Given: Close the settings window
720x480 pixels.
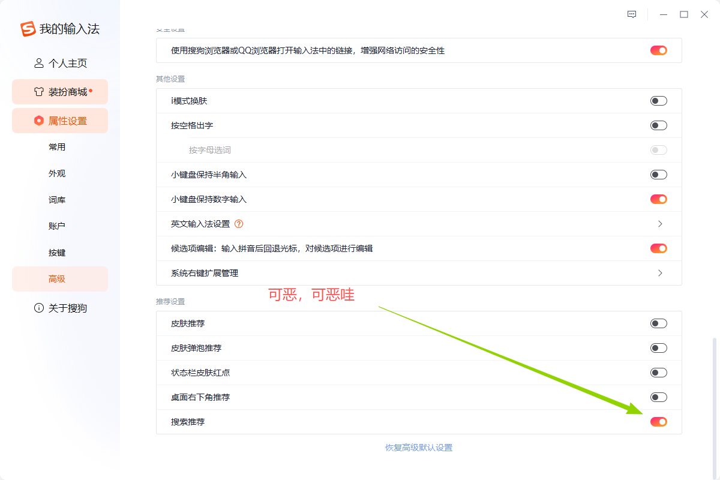Looking at the screenshot, I should pyautogui.click(x=704, y=14).
